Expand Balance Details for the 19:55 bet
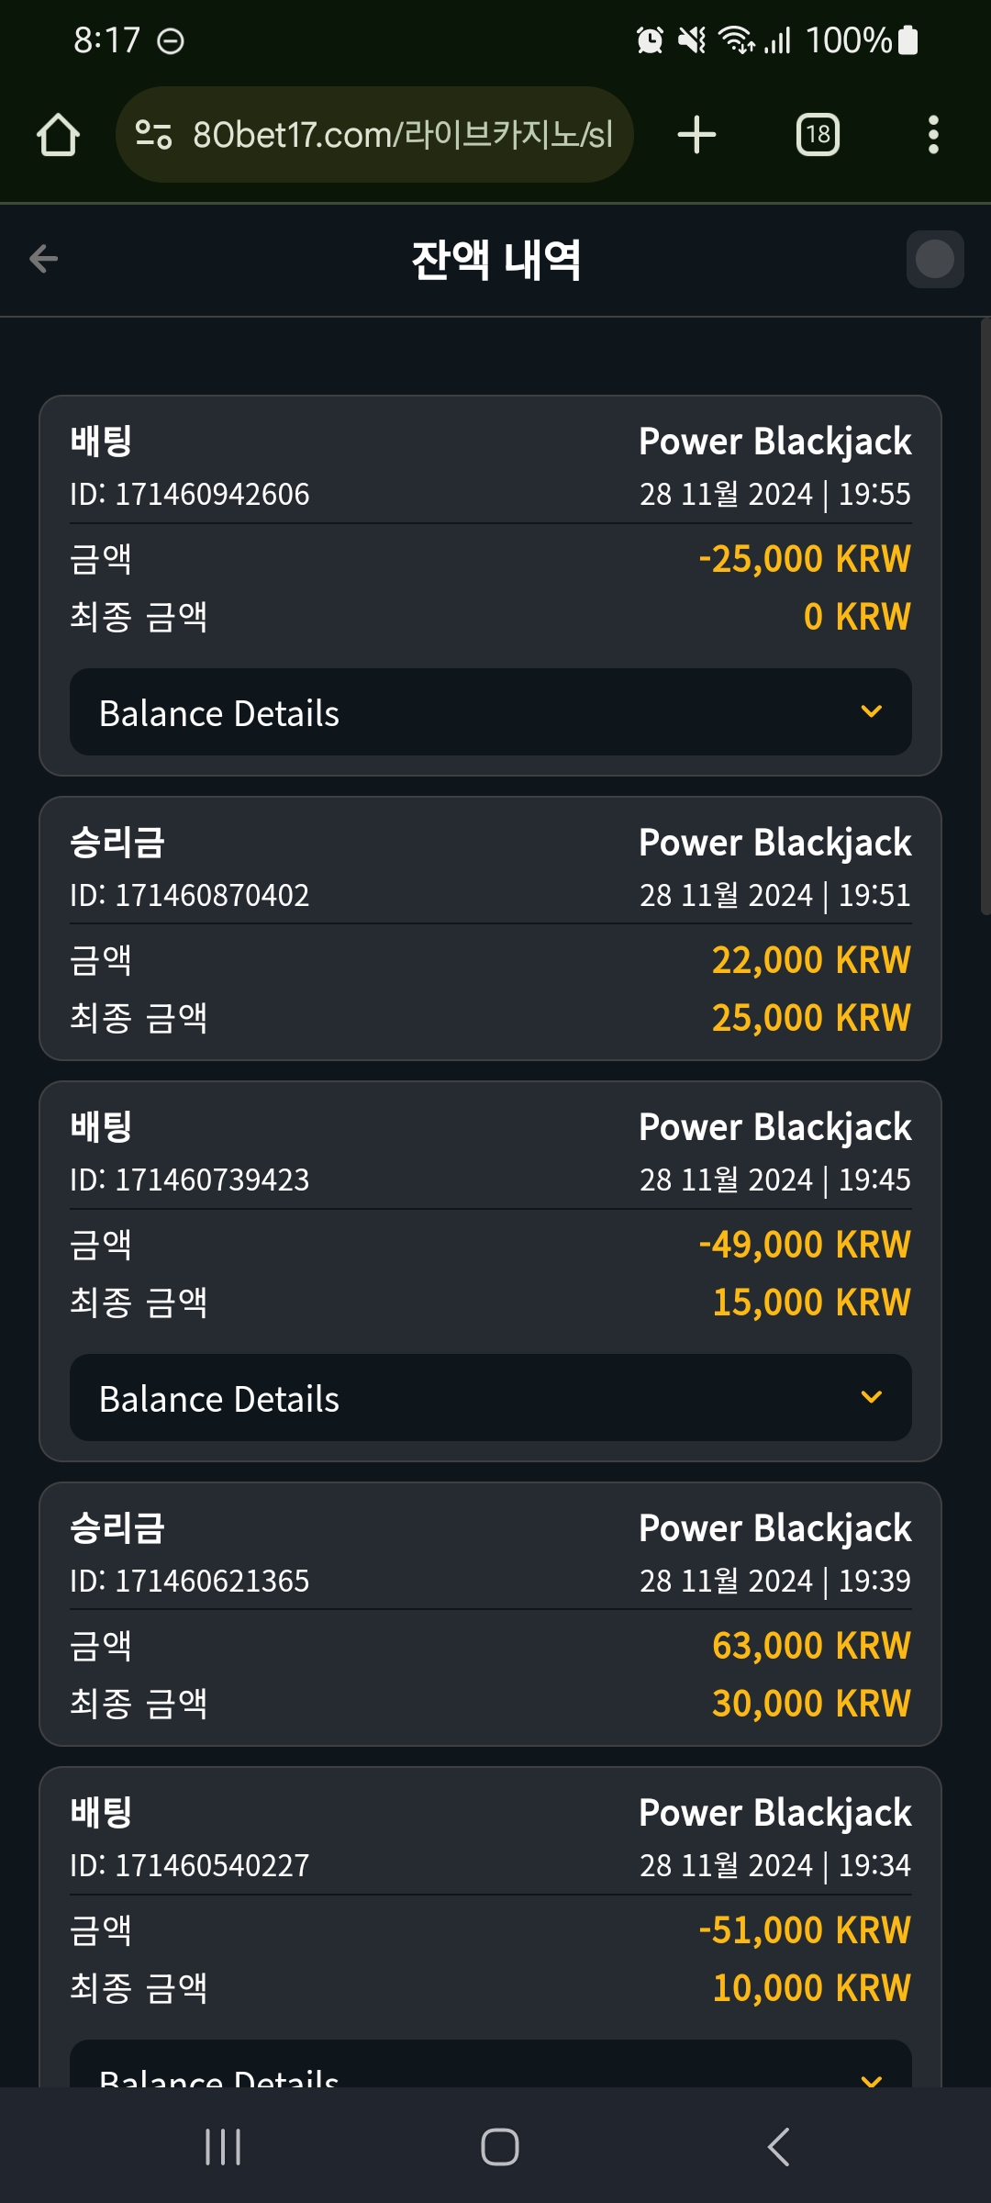The height and width of the screenshot is (2203, 991). point(491,712)
